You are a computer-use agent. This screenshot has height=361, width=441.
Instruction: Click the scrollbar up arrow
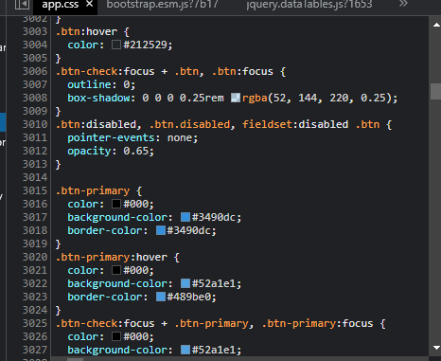click(436, 25)
